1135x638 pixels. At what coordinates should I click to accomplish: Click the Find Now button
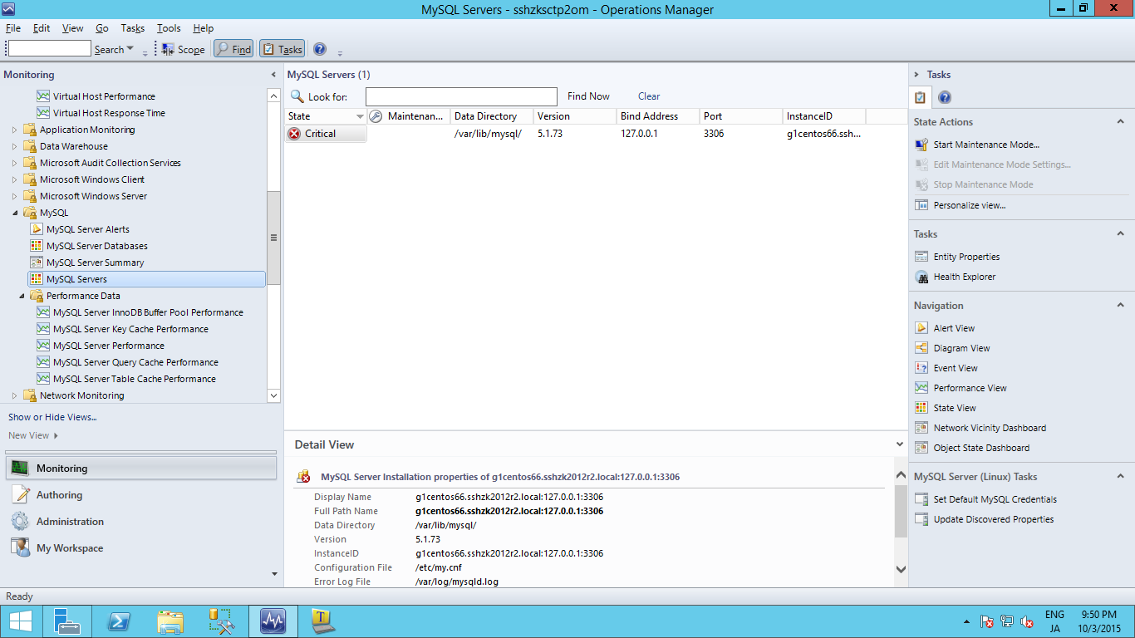[588, 96]
